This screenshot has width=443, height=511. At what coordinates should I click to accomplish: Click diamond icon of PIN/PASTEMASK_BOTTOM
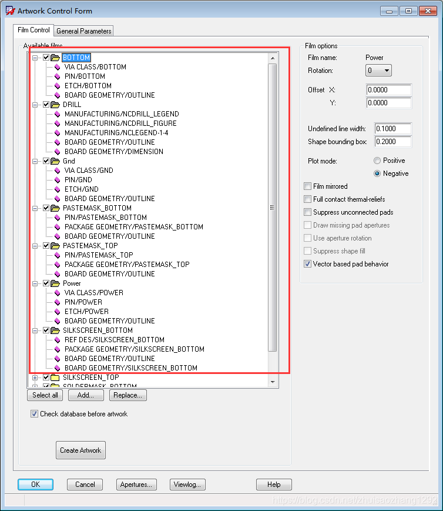58,218
